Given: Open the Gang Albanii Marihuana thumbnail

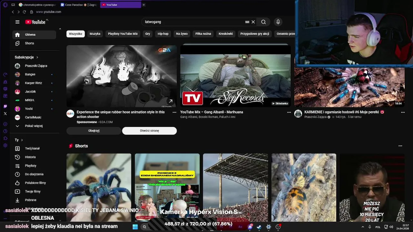Looking at the screenshot, I should click(236, 76).
